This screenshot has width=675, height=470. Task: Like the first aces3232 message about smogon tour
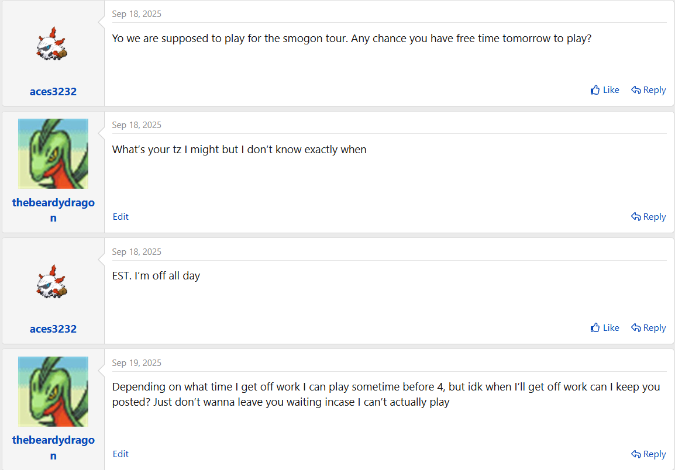[x=604, y=90]
